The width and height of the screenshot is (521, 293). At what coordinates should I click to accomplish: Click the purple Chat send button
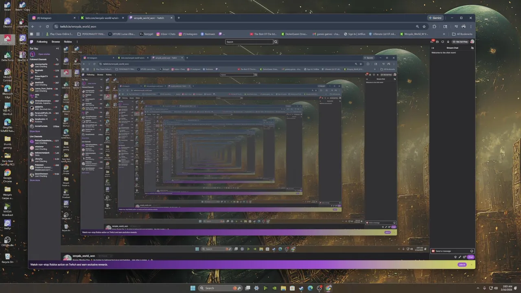(471, 257)
